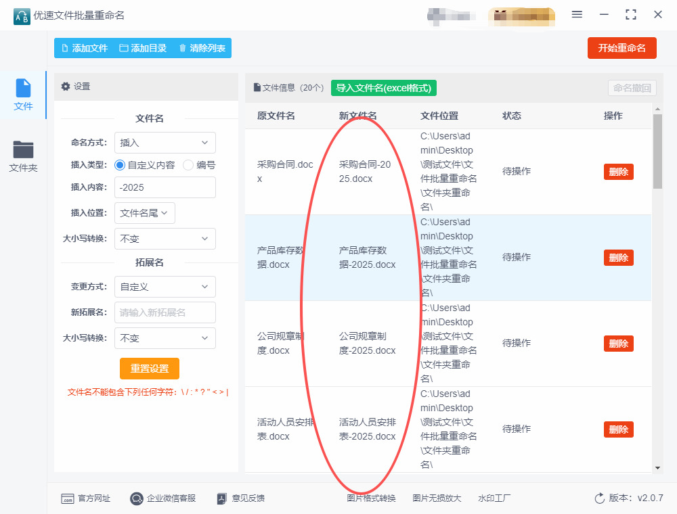The width and height of the screenshot is (677, 514).
Task: Click the 官方网址 website icon
Action: 68,498
